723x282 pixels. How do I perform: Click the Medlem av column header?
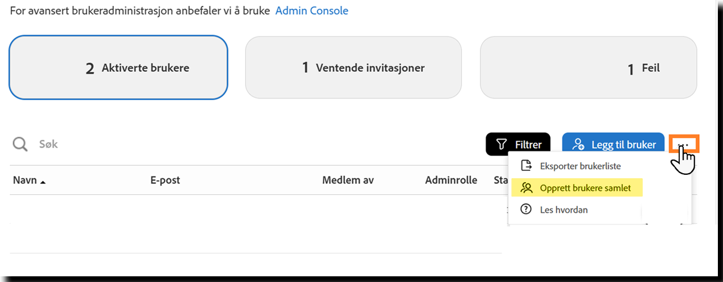pyautogui.click(x=348, y=181)
